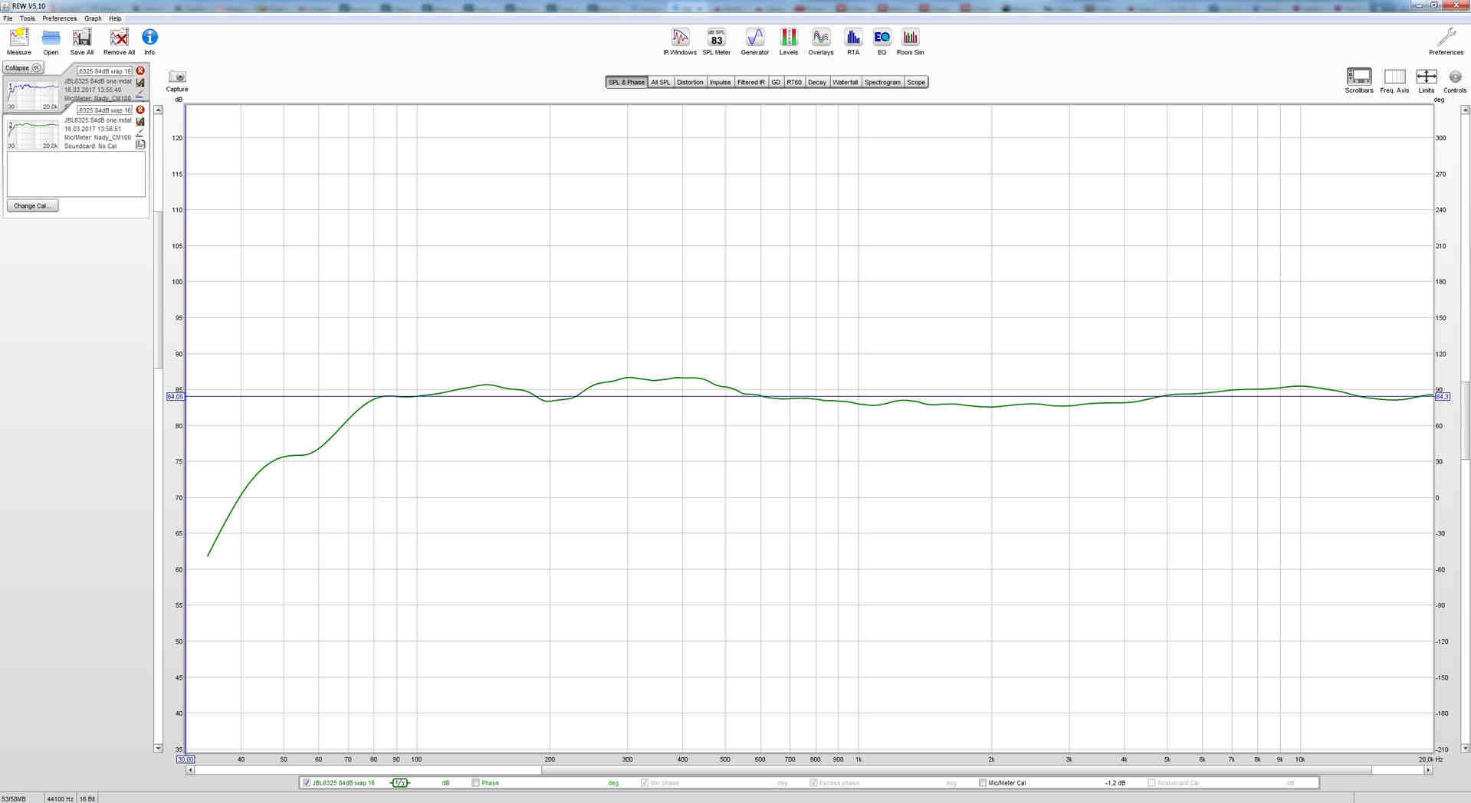Viewport: 1471px width, 803px height.
Task: Click name field of second measurement
Action: click(x=104, y=110)
